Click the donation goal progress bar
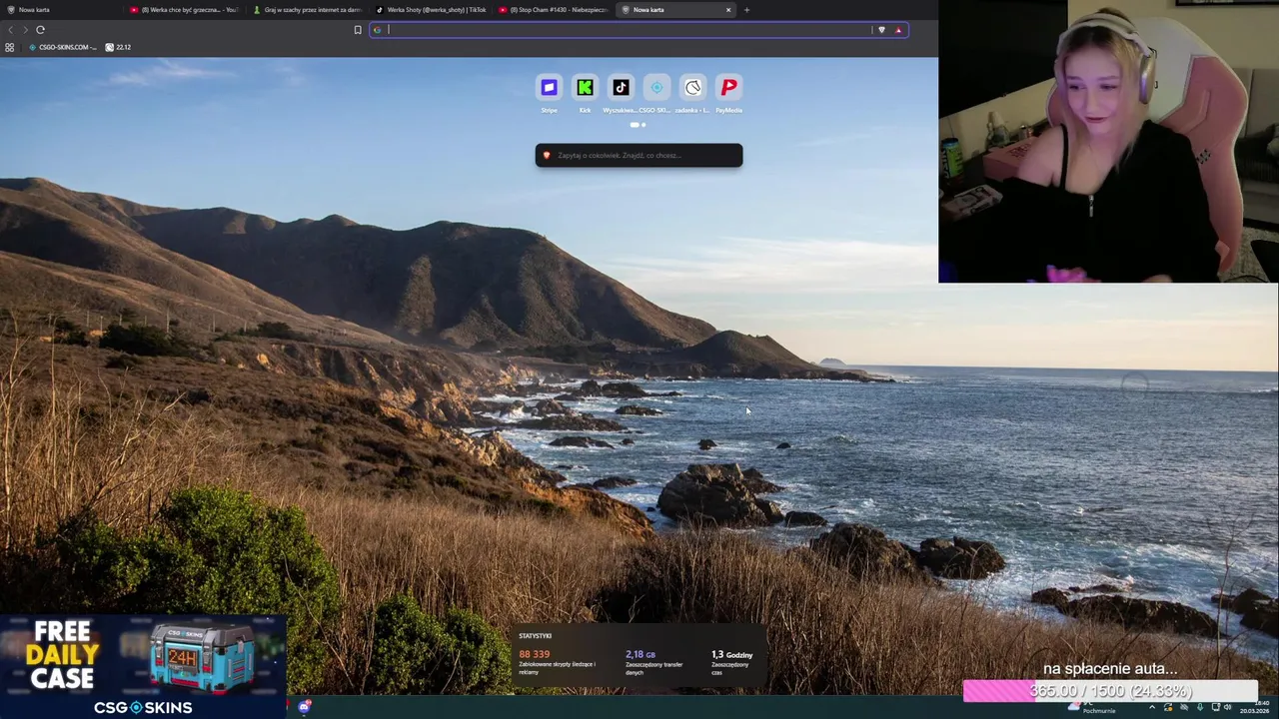This screenshot has height=719, width=1279. tap(1110, 691)
